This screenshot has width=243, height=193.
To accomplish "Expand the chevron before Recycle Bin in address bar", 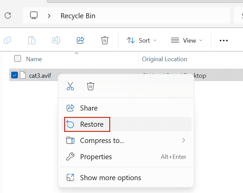I will pyautogui.click(x=49, y=16).
